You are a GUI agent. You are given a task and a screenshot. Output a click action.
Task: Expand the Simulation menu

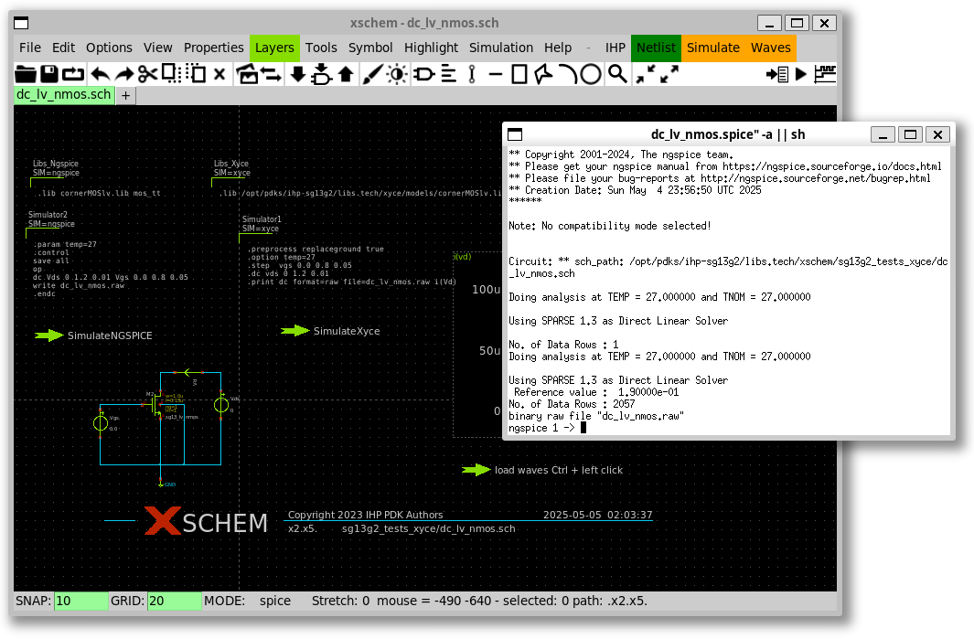point(500,48)
